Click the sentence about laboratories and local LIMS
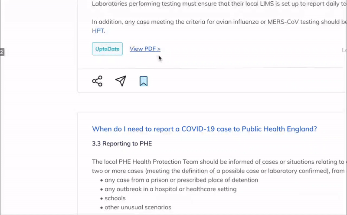Viewport: 347px width, 215px height. click(x=219, y=4)
